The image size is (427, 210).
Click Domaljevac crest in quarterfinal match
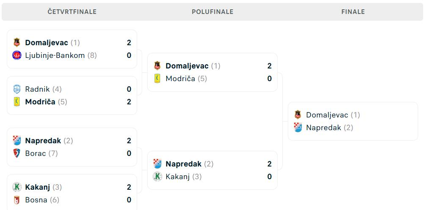click(x=17, y=43)
